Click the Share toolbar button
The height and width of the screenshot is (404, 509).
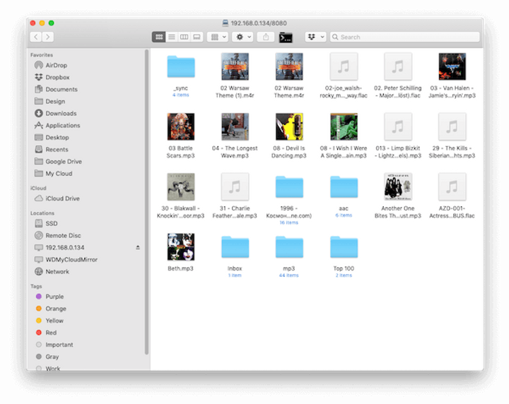[266, 37]
